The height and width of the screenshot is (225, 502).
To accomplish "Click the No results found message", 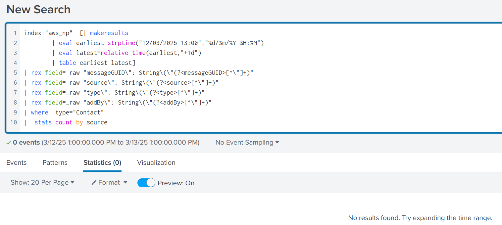I will click(420, 218).
